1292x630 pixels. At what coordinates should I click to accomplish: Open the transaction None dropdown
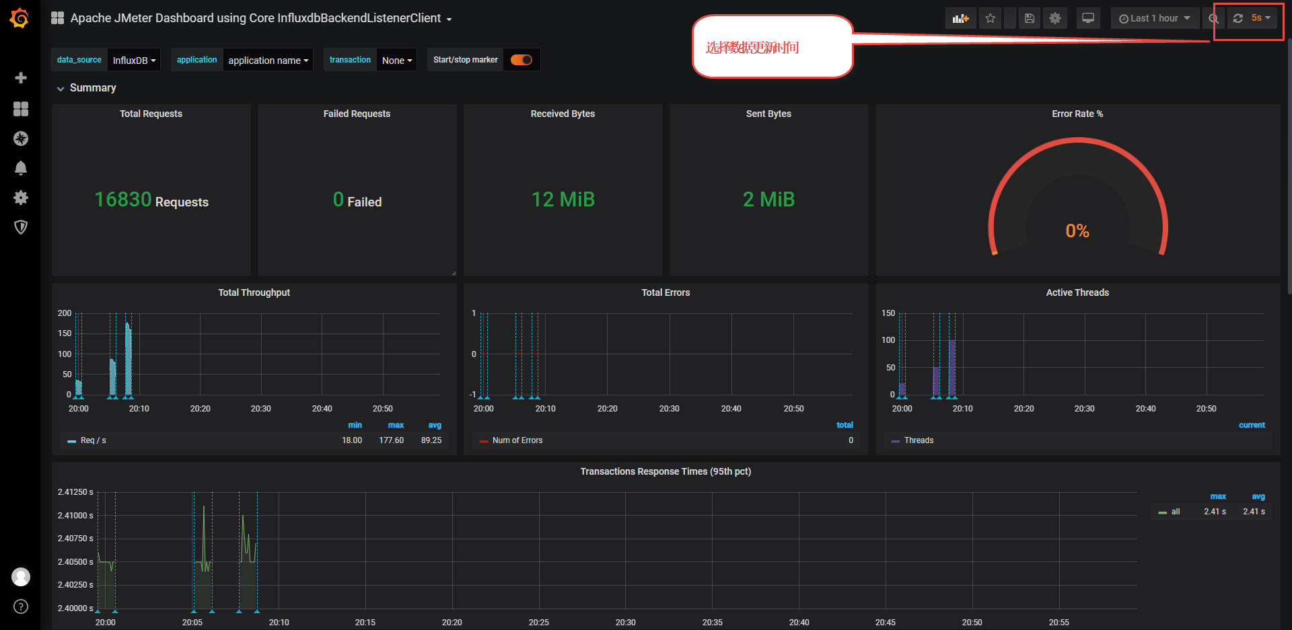coord(396,61)
